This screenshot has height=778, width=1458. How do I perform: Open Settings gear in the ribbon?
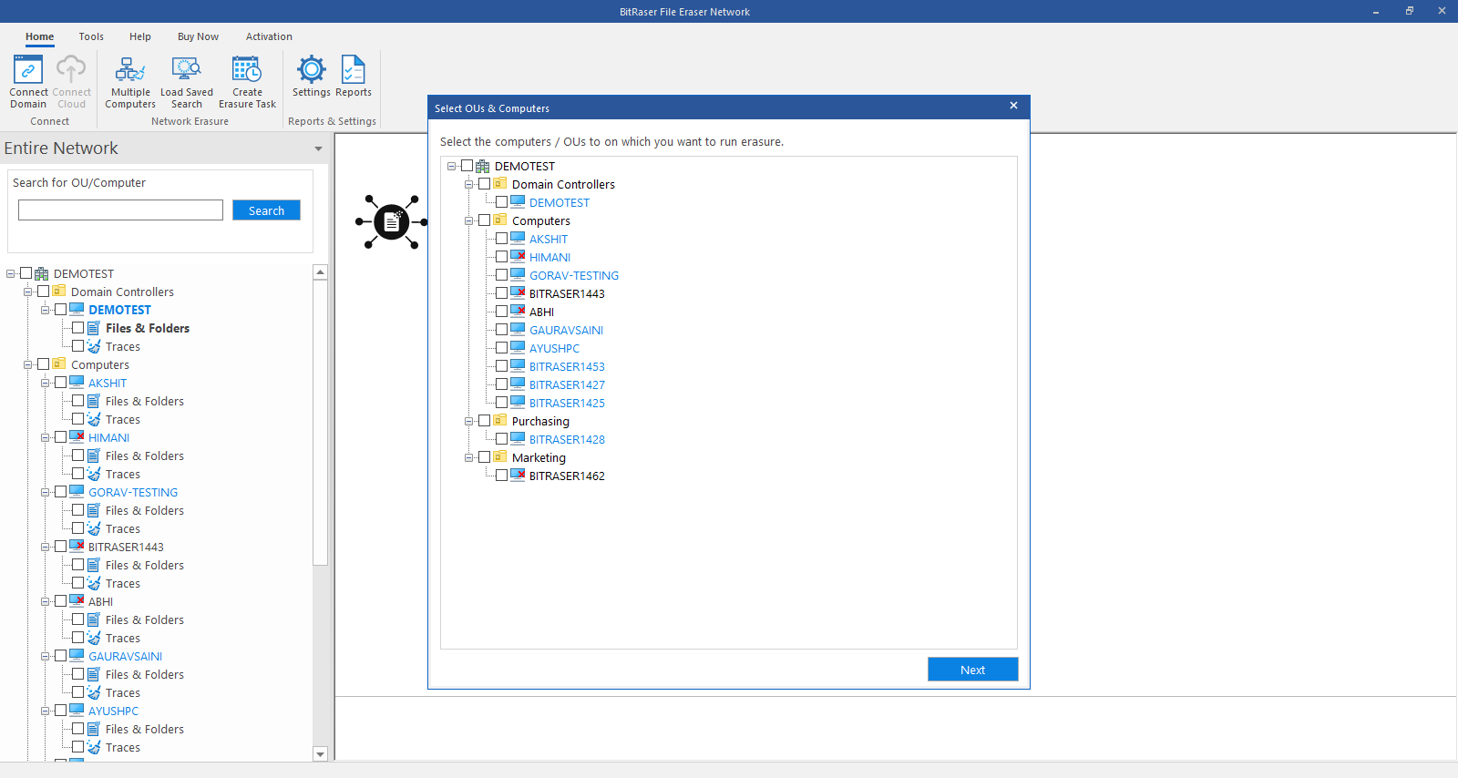[312, 77]
